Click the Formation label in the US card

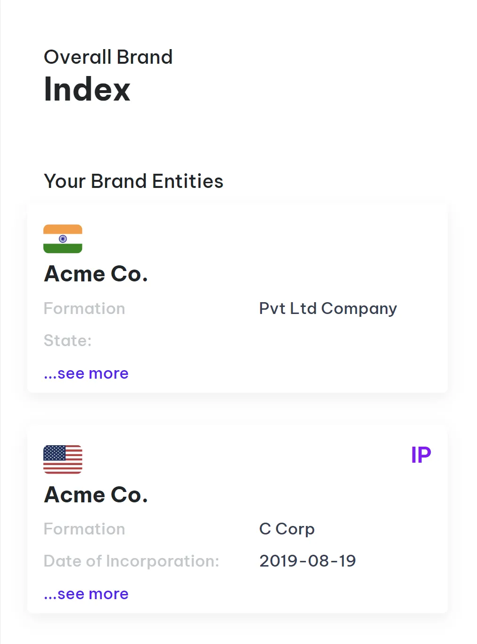(x=84, y=529)
